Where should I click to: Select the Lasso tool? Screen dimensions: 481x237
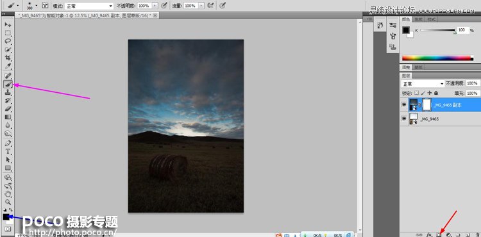click(x=8, y=41)
